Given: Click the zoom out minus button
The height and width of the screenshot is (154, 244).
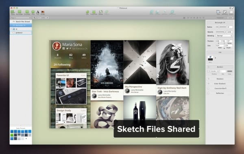Looking at the screenshot, I should (x=39, y=18).
